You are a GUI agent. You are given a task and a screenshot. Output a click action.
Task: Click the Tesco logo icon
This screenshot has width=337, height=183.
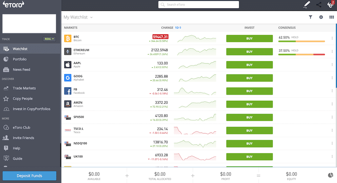click(68, 130)
